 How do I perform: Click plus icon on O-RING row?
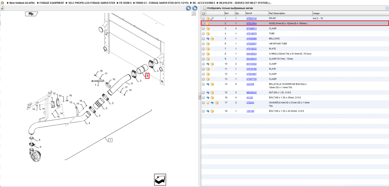[203, 54]
